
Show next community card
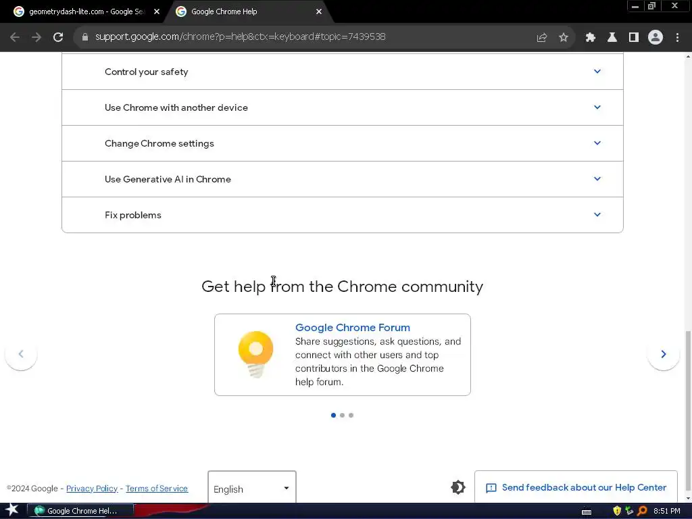click(x=664, y=354)
